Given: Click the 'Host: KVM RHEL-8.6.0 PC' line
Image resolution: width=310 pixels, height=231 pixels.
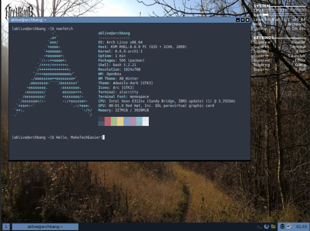Looking at the screenshot, I should click(142, 47).
